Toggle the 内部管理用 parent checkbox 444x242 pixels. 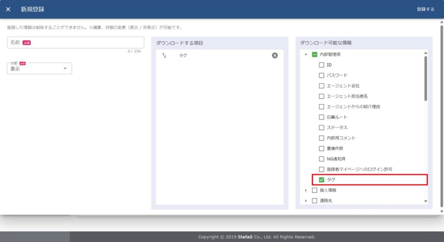pos(315,55)
